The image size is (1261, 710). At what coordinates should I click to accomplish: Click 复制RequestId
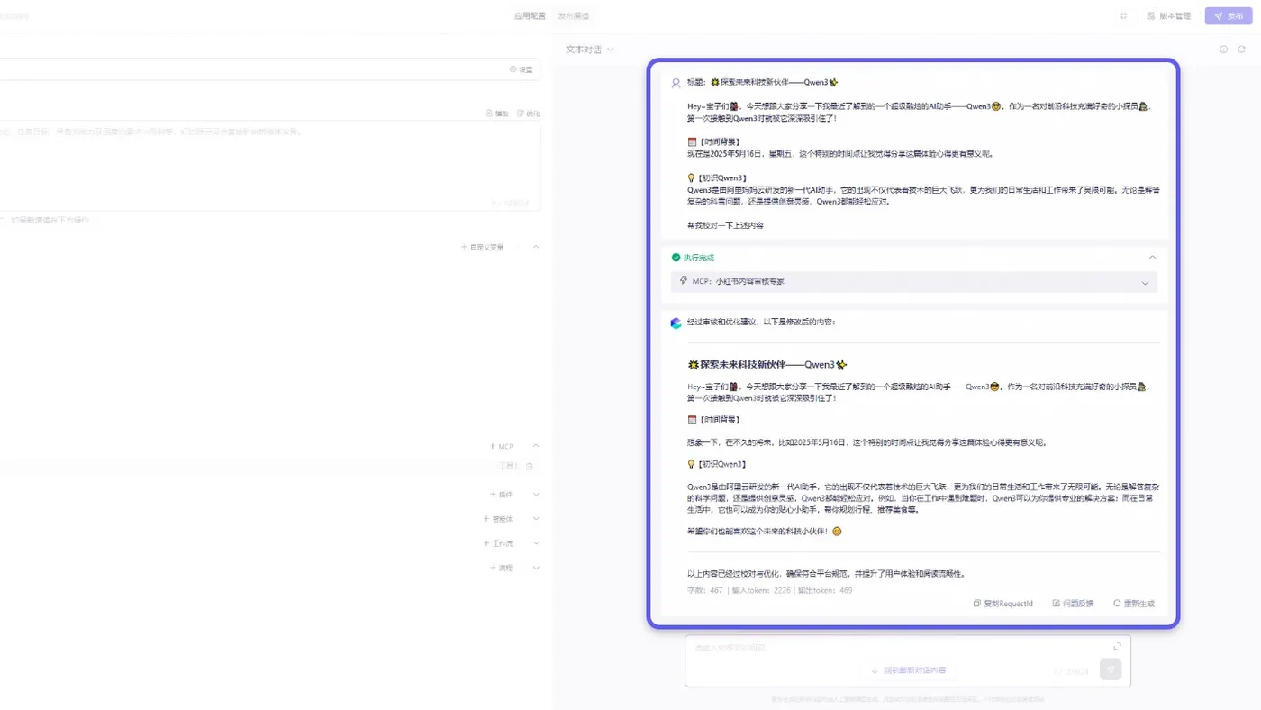coord(1003,604)
